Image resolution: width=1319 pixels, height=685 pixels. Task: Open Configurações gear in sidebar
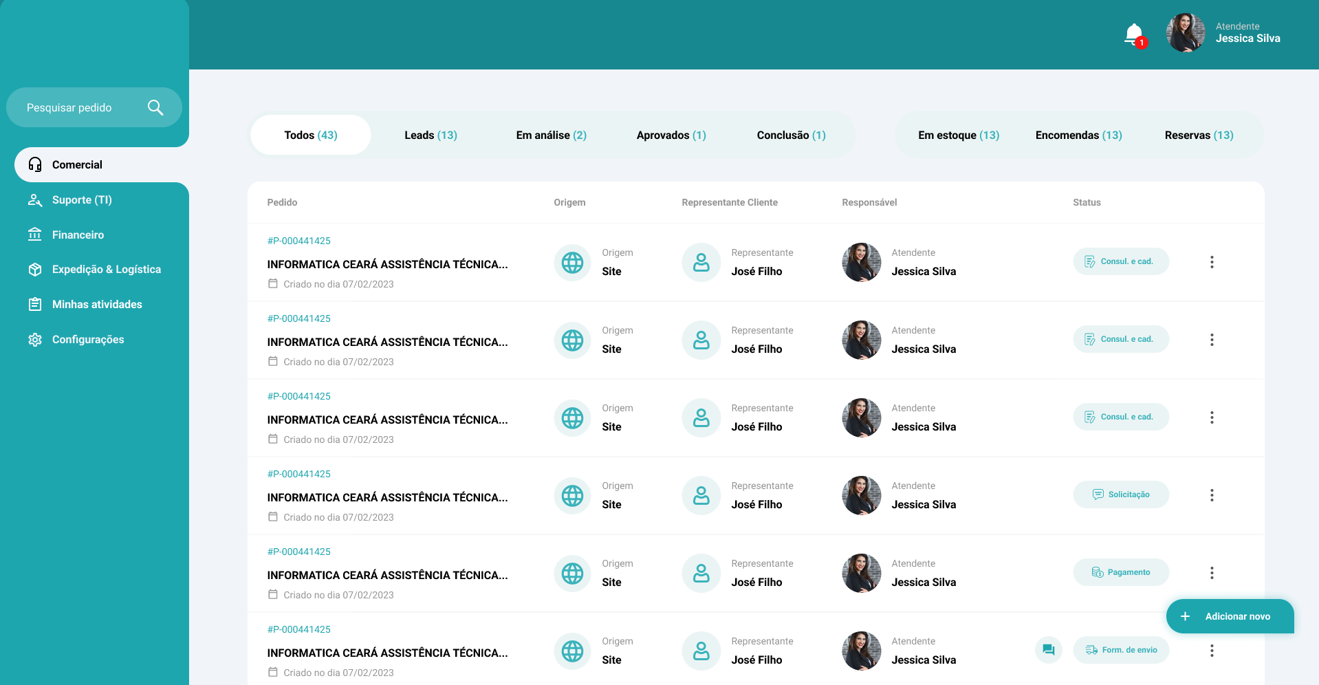tap(36, 340)
